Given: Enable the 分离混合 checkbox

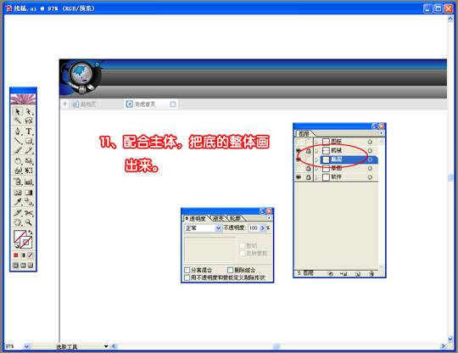Looking at the screenshot, I should (187, 270).
